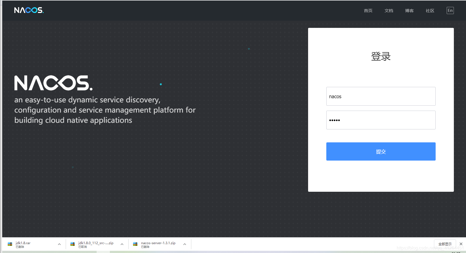Select the nacos-server-1.3.1.zip file name
Image resolution: width=466 pixels, height=253 pixels.
pos(158,243)
